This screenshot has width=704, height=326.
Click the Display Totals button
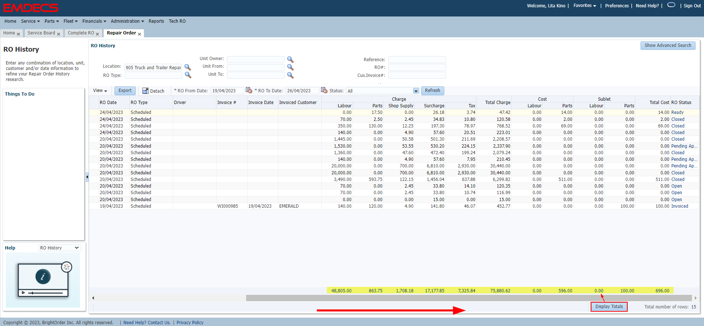point(609,307)
